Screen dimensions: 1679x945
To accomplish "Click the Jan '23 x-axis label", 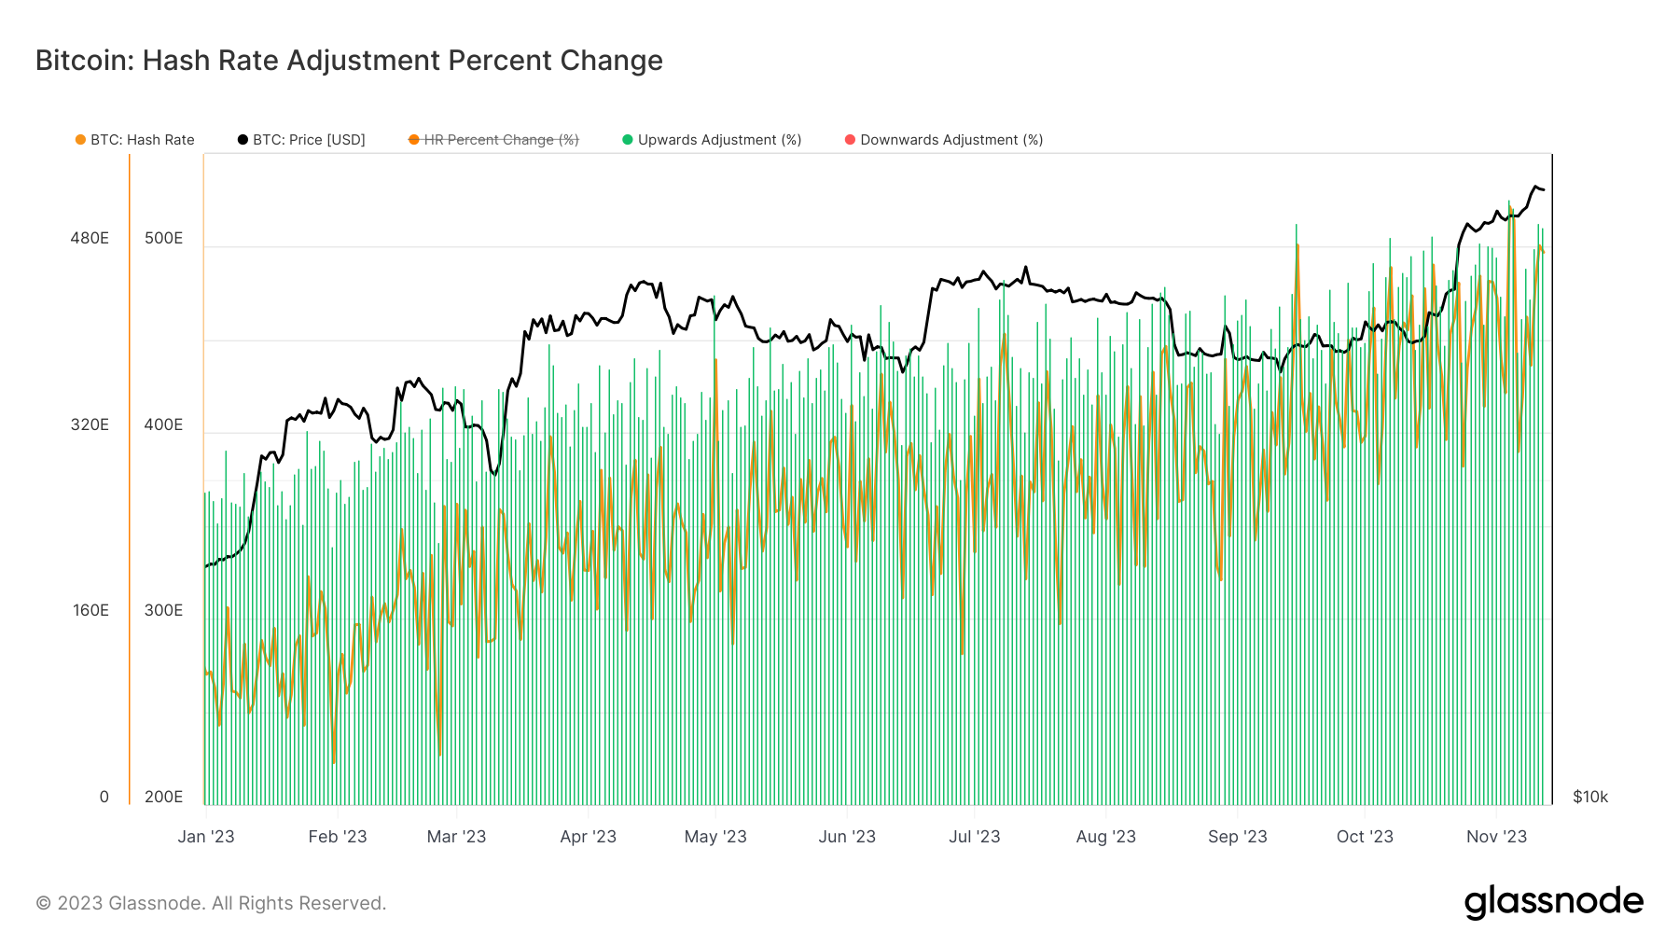I will (x=206, y=837).
